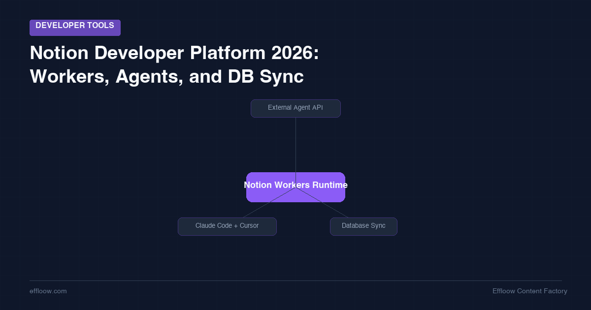
Task: Click the Database Sync node
Action: (363, 226)
